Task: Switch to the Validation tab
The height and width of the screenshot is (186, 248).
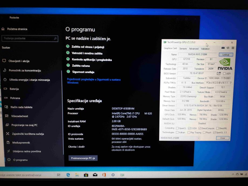Action: click(205, 49)
